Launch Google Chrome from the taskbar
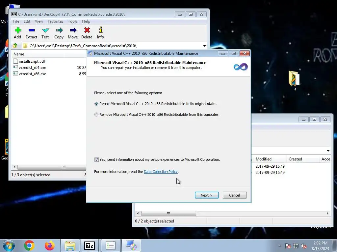 29,245
